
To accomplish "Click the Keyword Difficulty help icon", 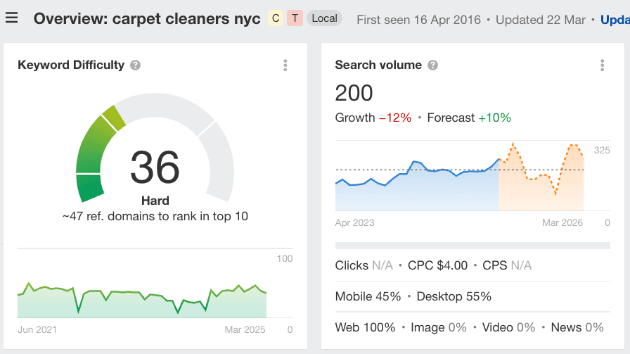I will coord(136,65).
